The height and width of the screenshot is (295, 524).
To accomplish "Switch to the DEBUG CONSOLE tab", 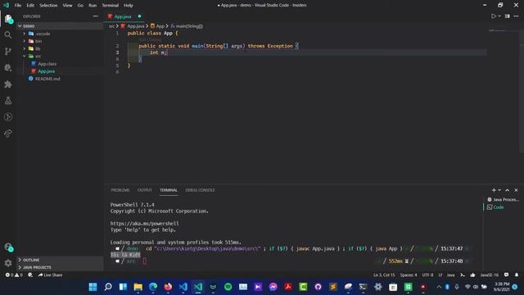I will click(x=200, y=190).
